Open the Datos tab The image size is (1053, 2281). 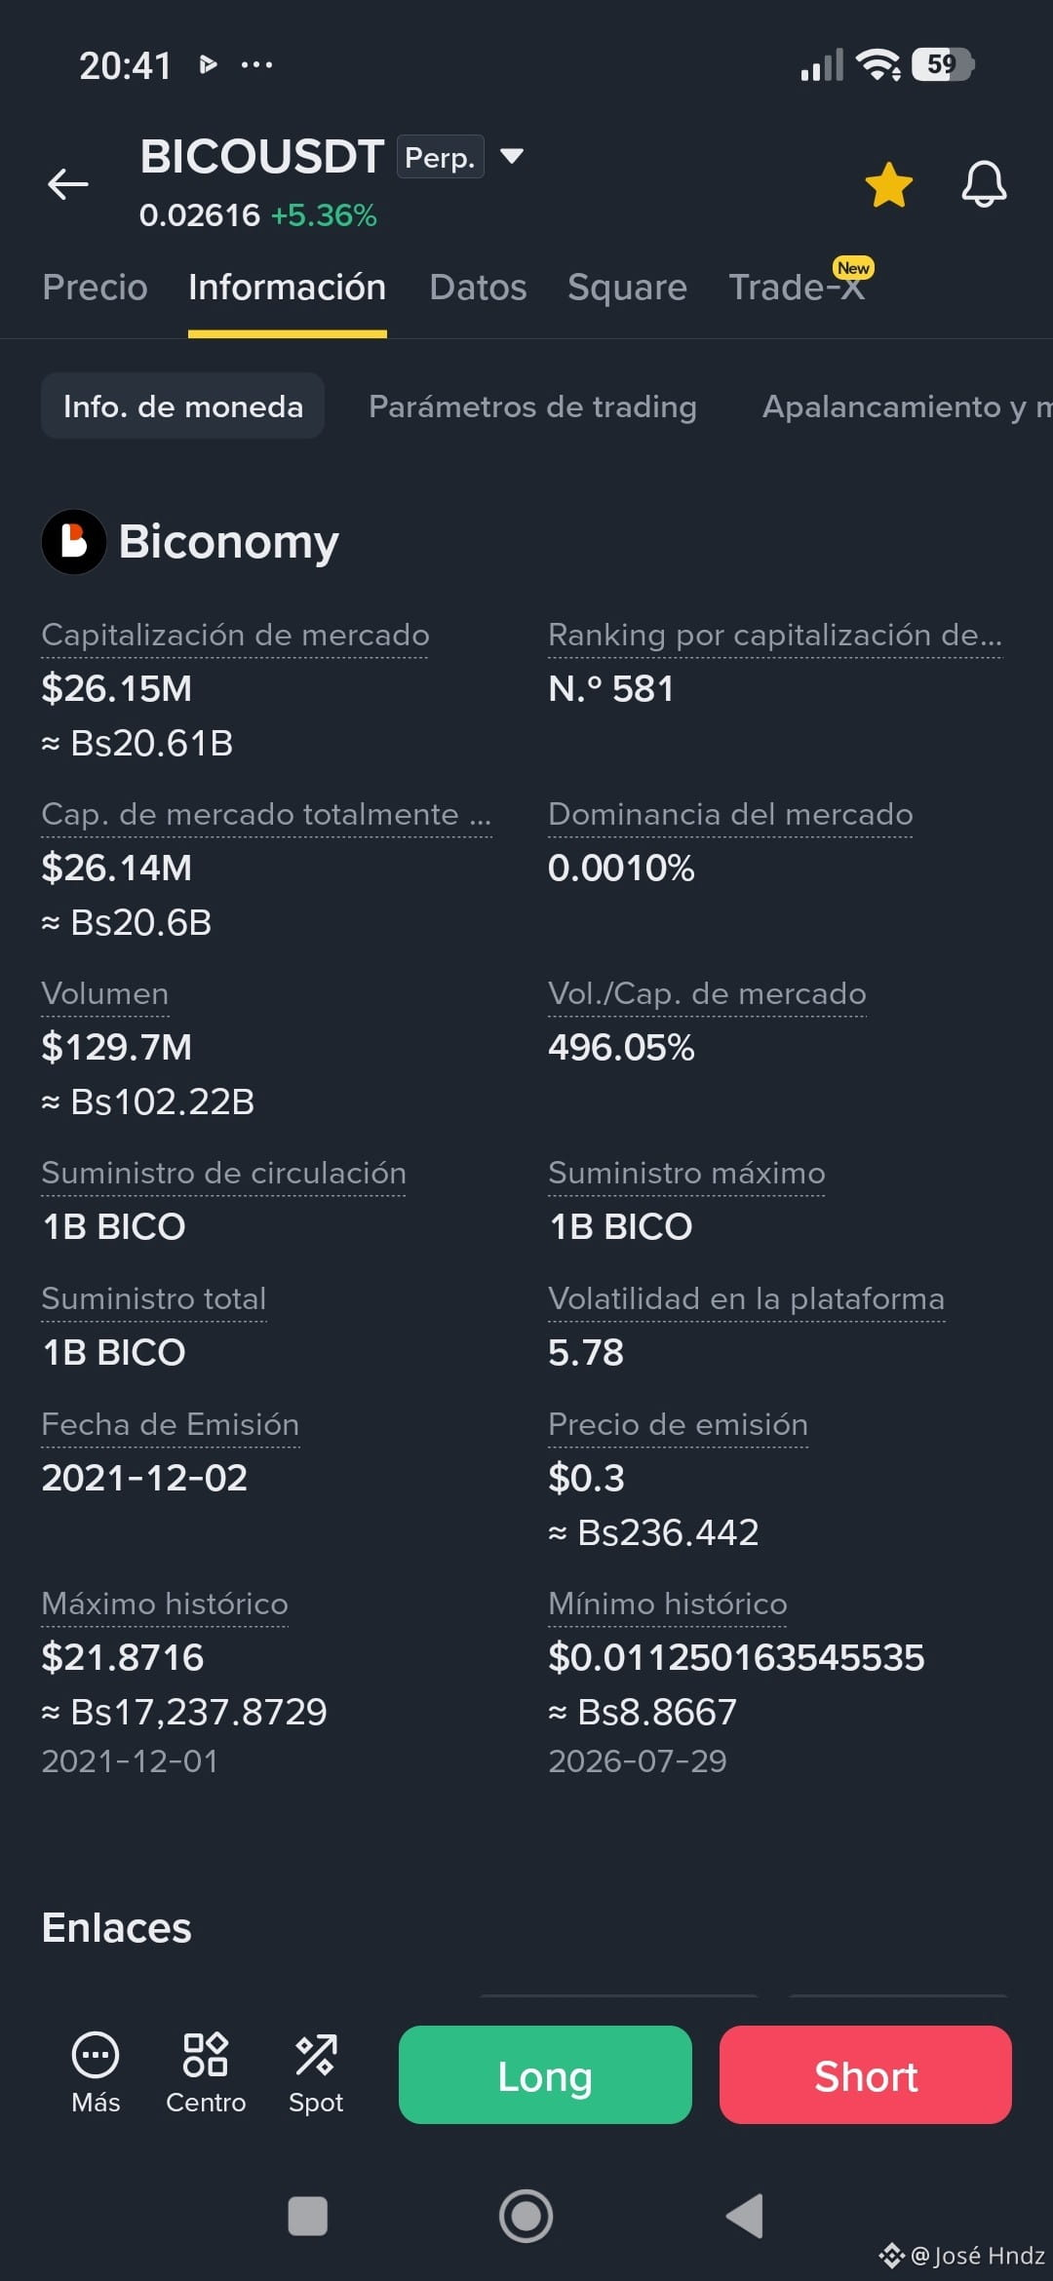pyautogui.click(x=478, y=288)
